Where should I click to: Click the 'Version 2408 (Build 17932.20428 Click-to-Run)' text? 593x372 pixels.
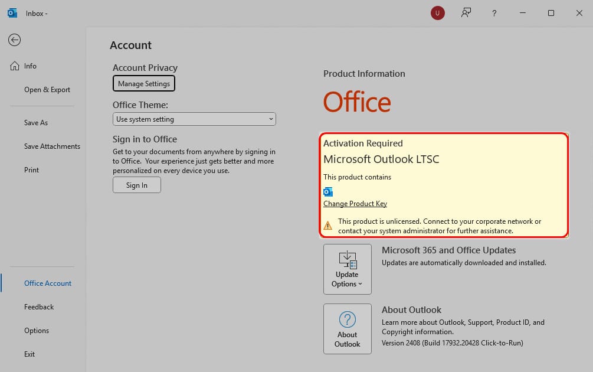click(x=453, y=343)
